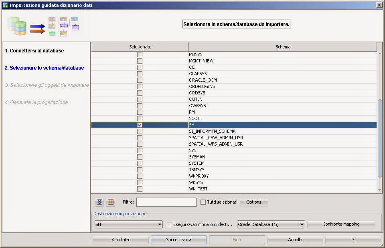The image size is (385, 248).
Task: Toggle Esegui swap modello di destinazione checkbox
Action: [x=169, y=224]
